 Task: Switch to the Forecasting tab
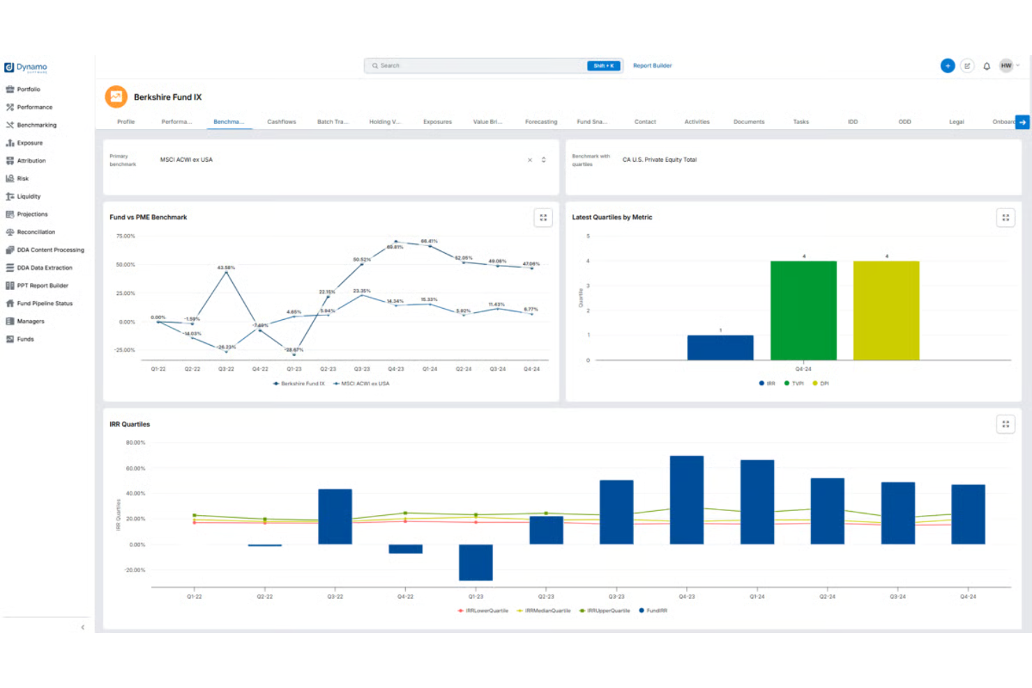(541, 122)
